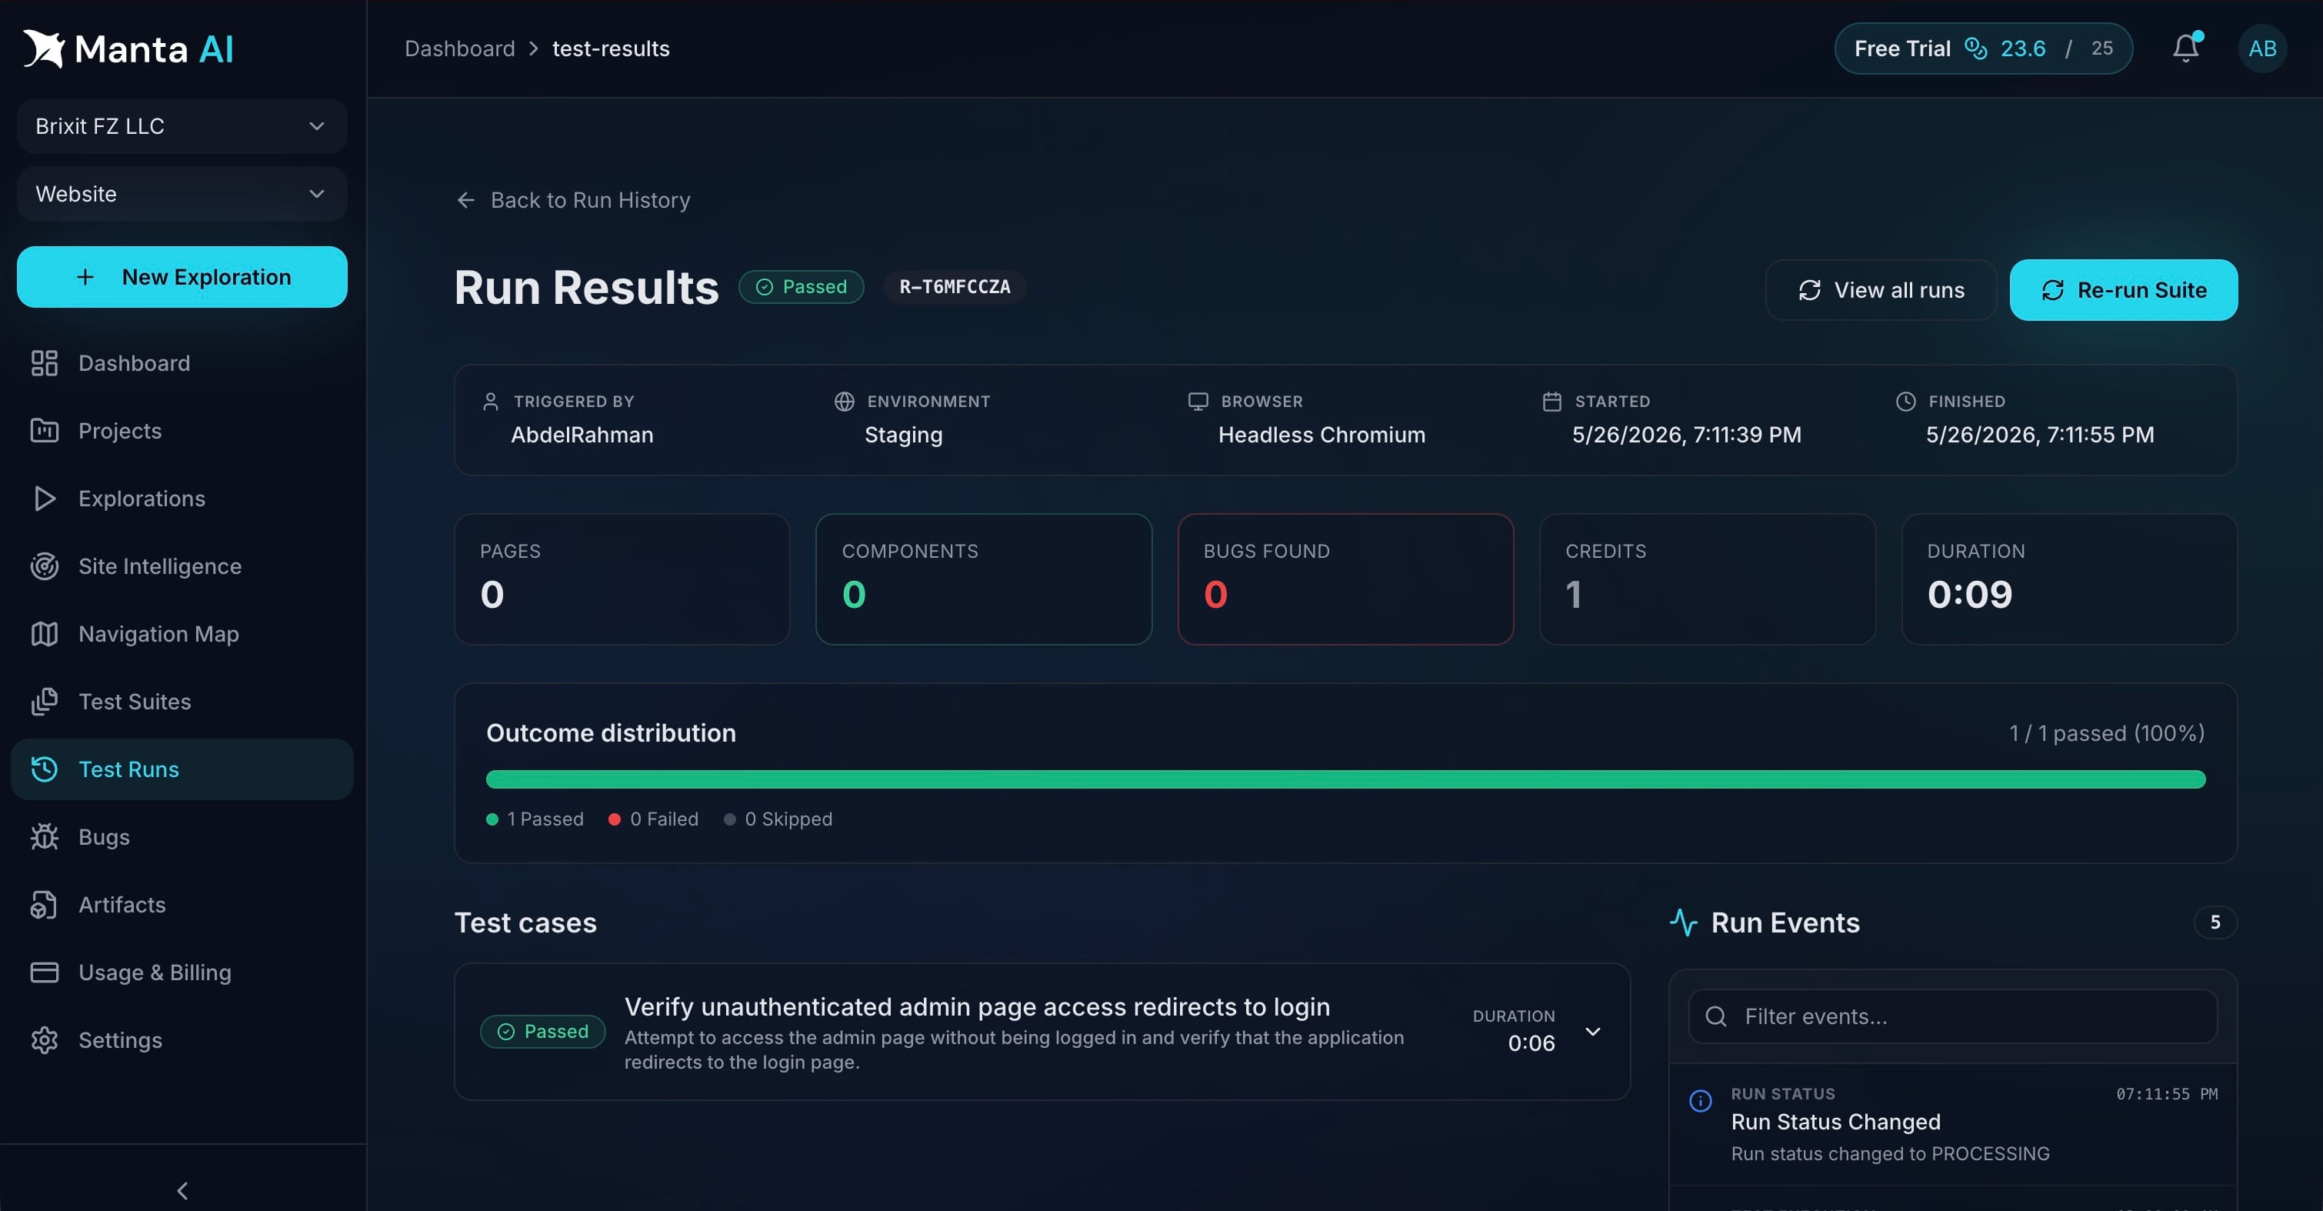Expand the passed test case chevron

(1592, 1032)
